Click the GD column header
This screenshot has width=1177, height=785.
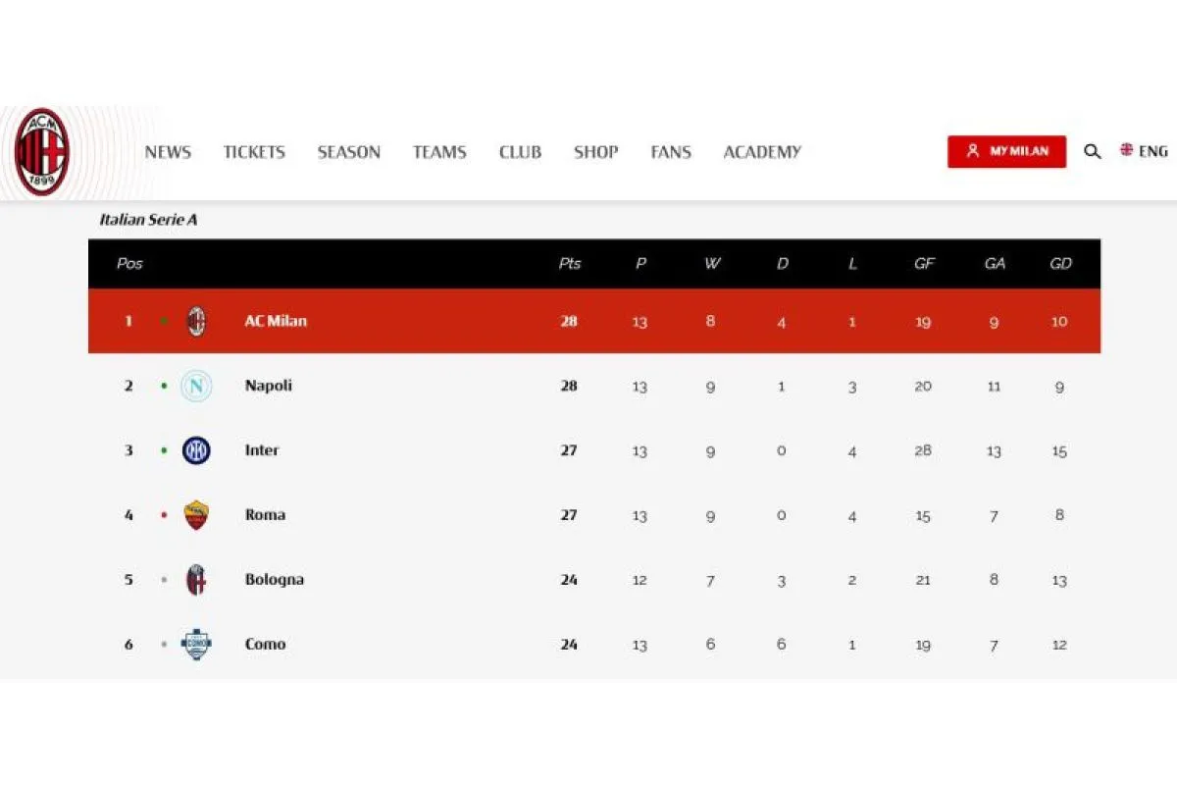click(1060, 263)
